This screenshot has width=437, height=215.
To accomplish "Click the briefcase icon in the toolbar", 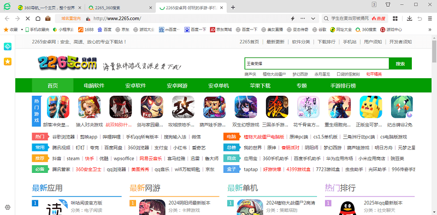I will 48,19.
